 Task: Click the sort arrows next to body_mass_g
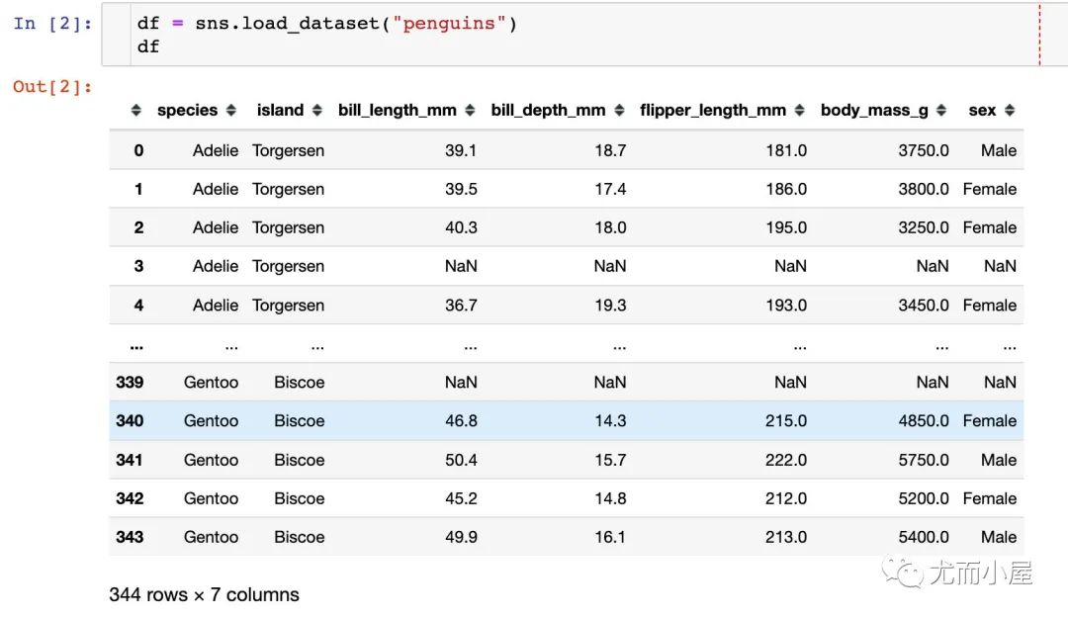click(941, 111)
